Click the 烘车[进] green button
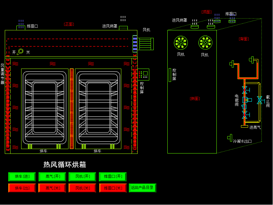The image size is (273, 205). tap(22, 177)
